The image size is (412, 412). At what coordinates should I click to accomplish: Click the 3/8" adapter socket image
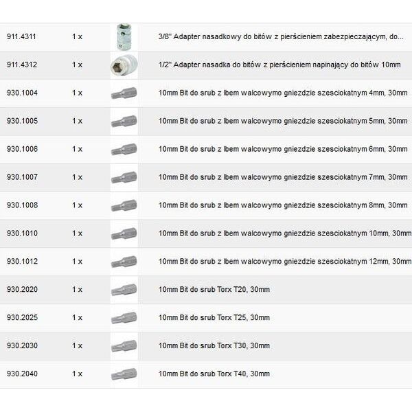124,37
